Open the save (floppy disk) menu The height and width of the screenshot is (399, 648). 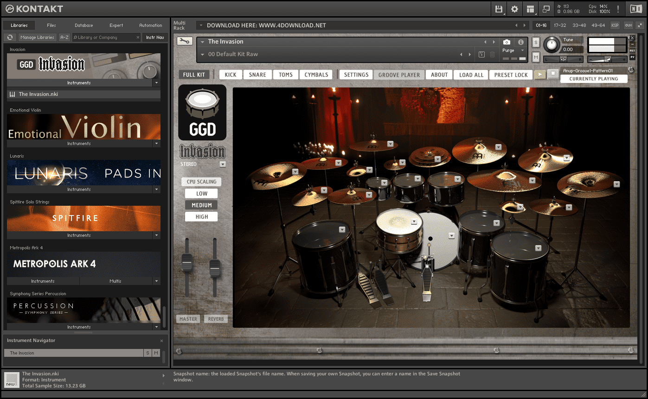(x=499, y=9)
